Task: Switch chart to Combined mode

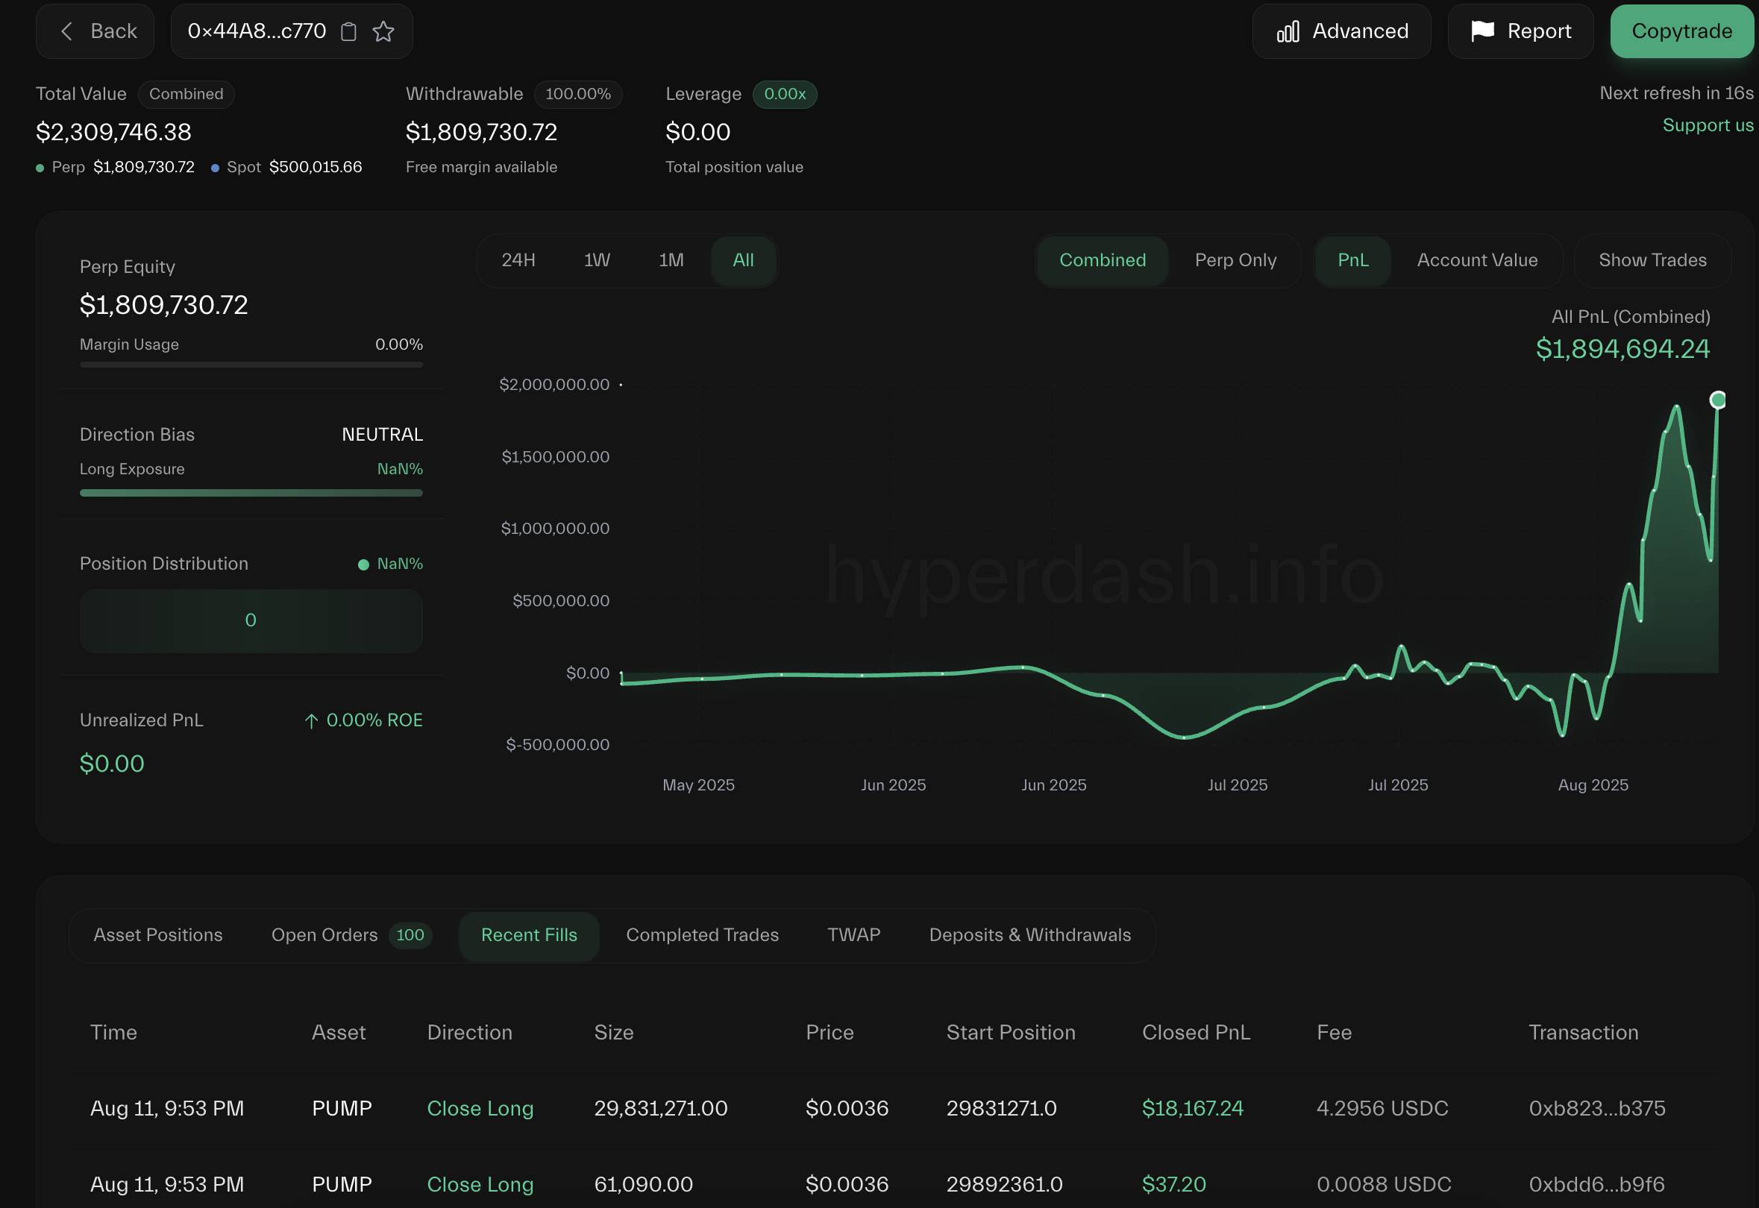Action: [x=1103, y=260]
